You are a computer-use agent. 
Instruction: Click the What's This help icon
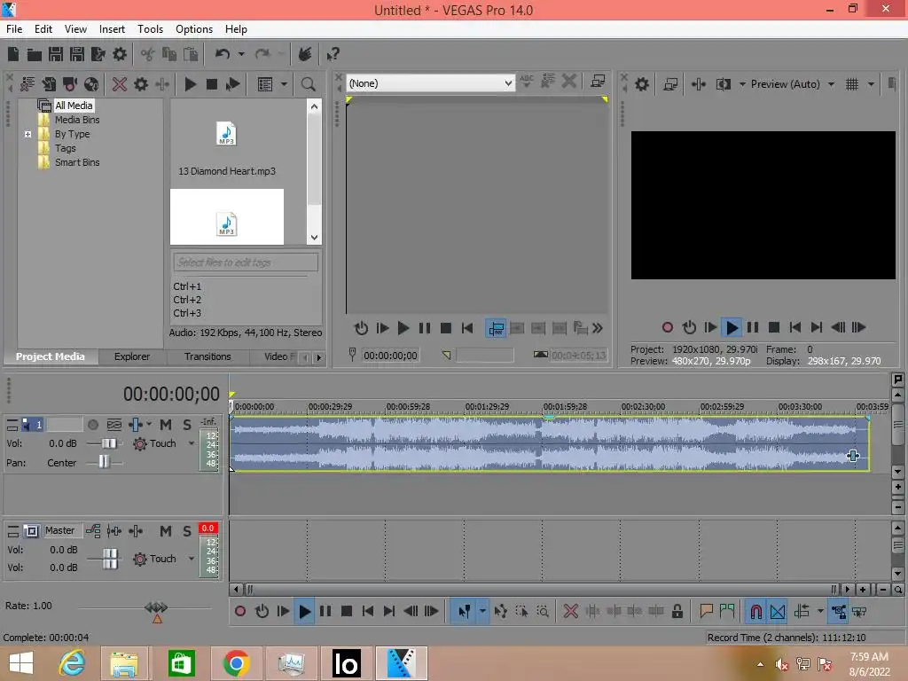coord(333,54)
